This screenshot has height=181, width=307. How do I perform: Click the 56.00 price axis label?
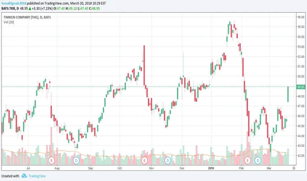pyautogui.click(x=301, y=17)
